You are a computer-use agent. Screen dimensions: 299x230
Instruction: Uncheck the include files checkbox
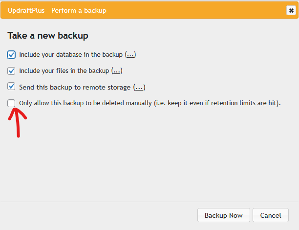(12, 71)
